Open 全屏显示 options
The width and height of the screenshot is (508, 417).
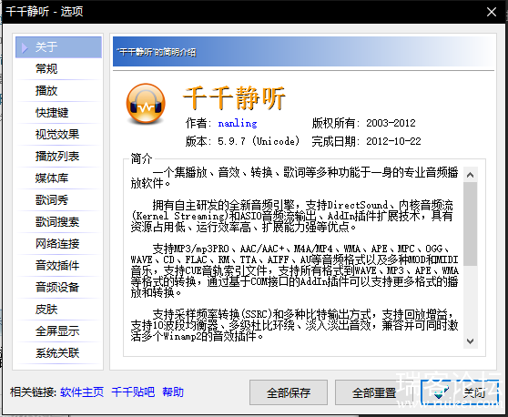point(58,331)
